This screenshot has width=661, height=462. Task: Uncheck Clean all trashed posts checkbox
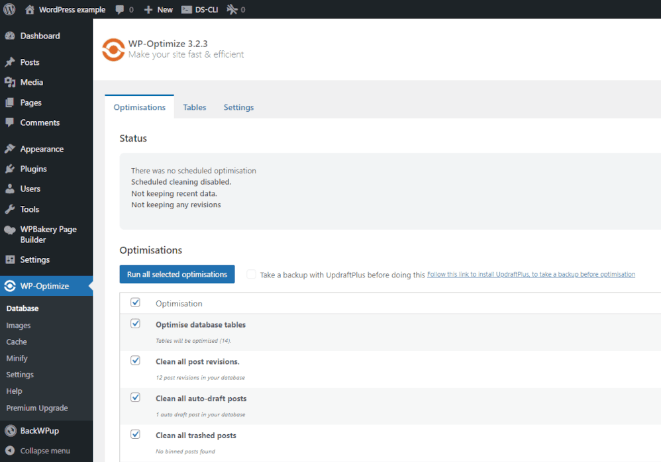click(x=135, y=434)
